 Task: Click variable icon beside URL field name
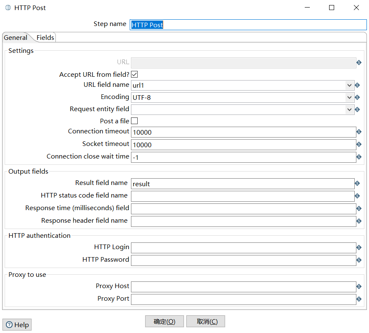tap(357, 85)
